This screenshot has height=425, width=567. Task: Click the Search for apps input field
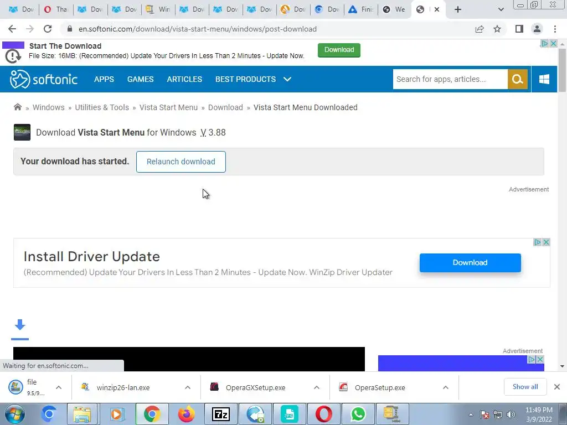[x=450, y=79]
